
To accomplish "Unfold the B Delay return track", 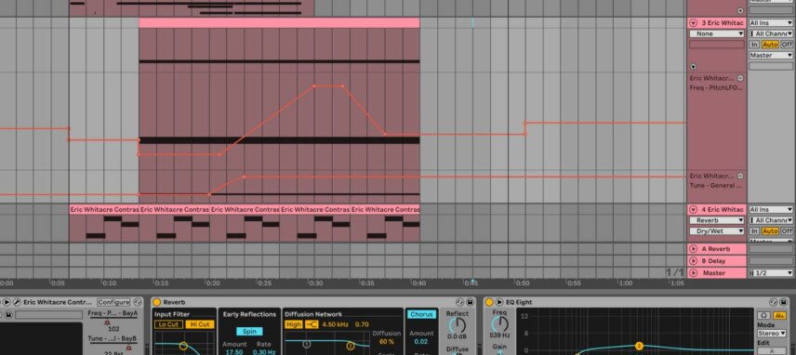I will pos(694,261).
